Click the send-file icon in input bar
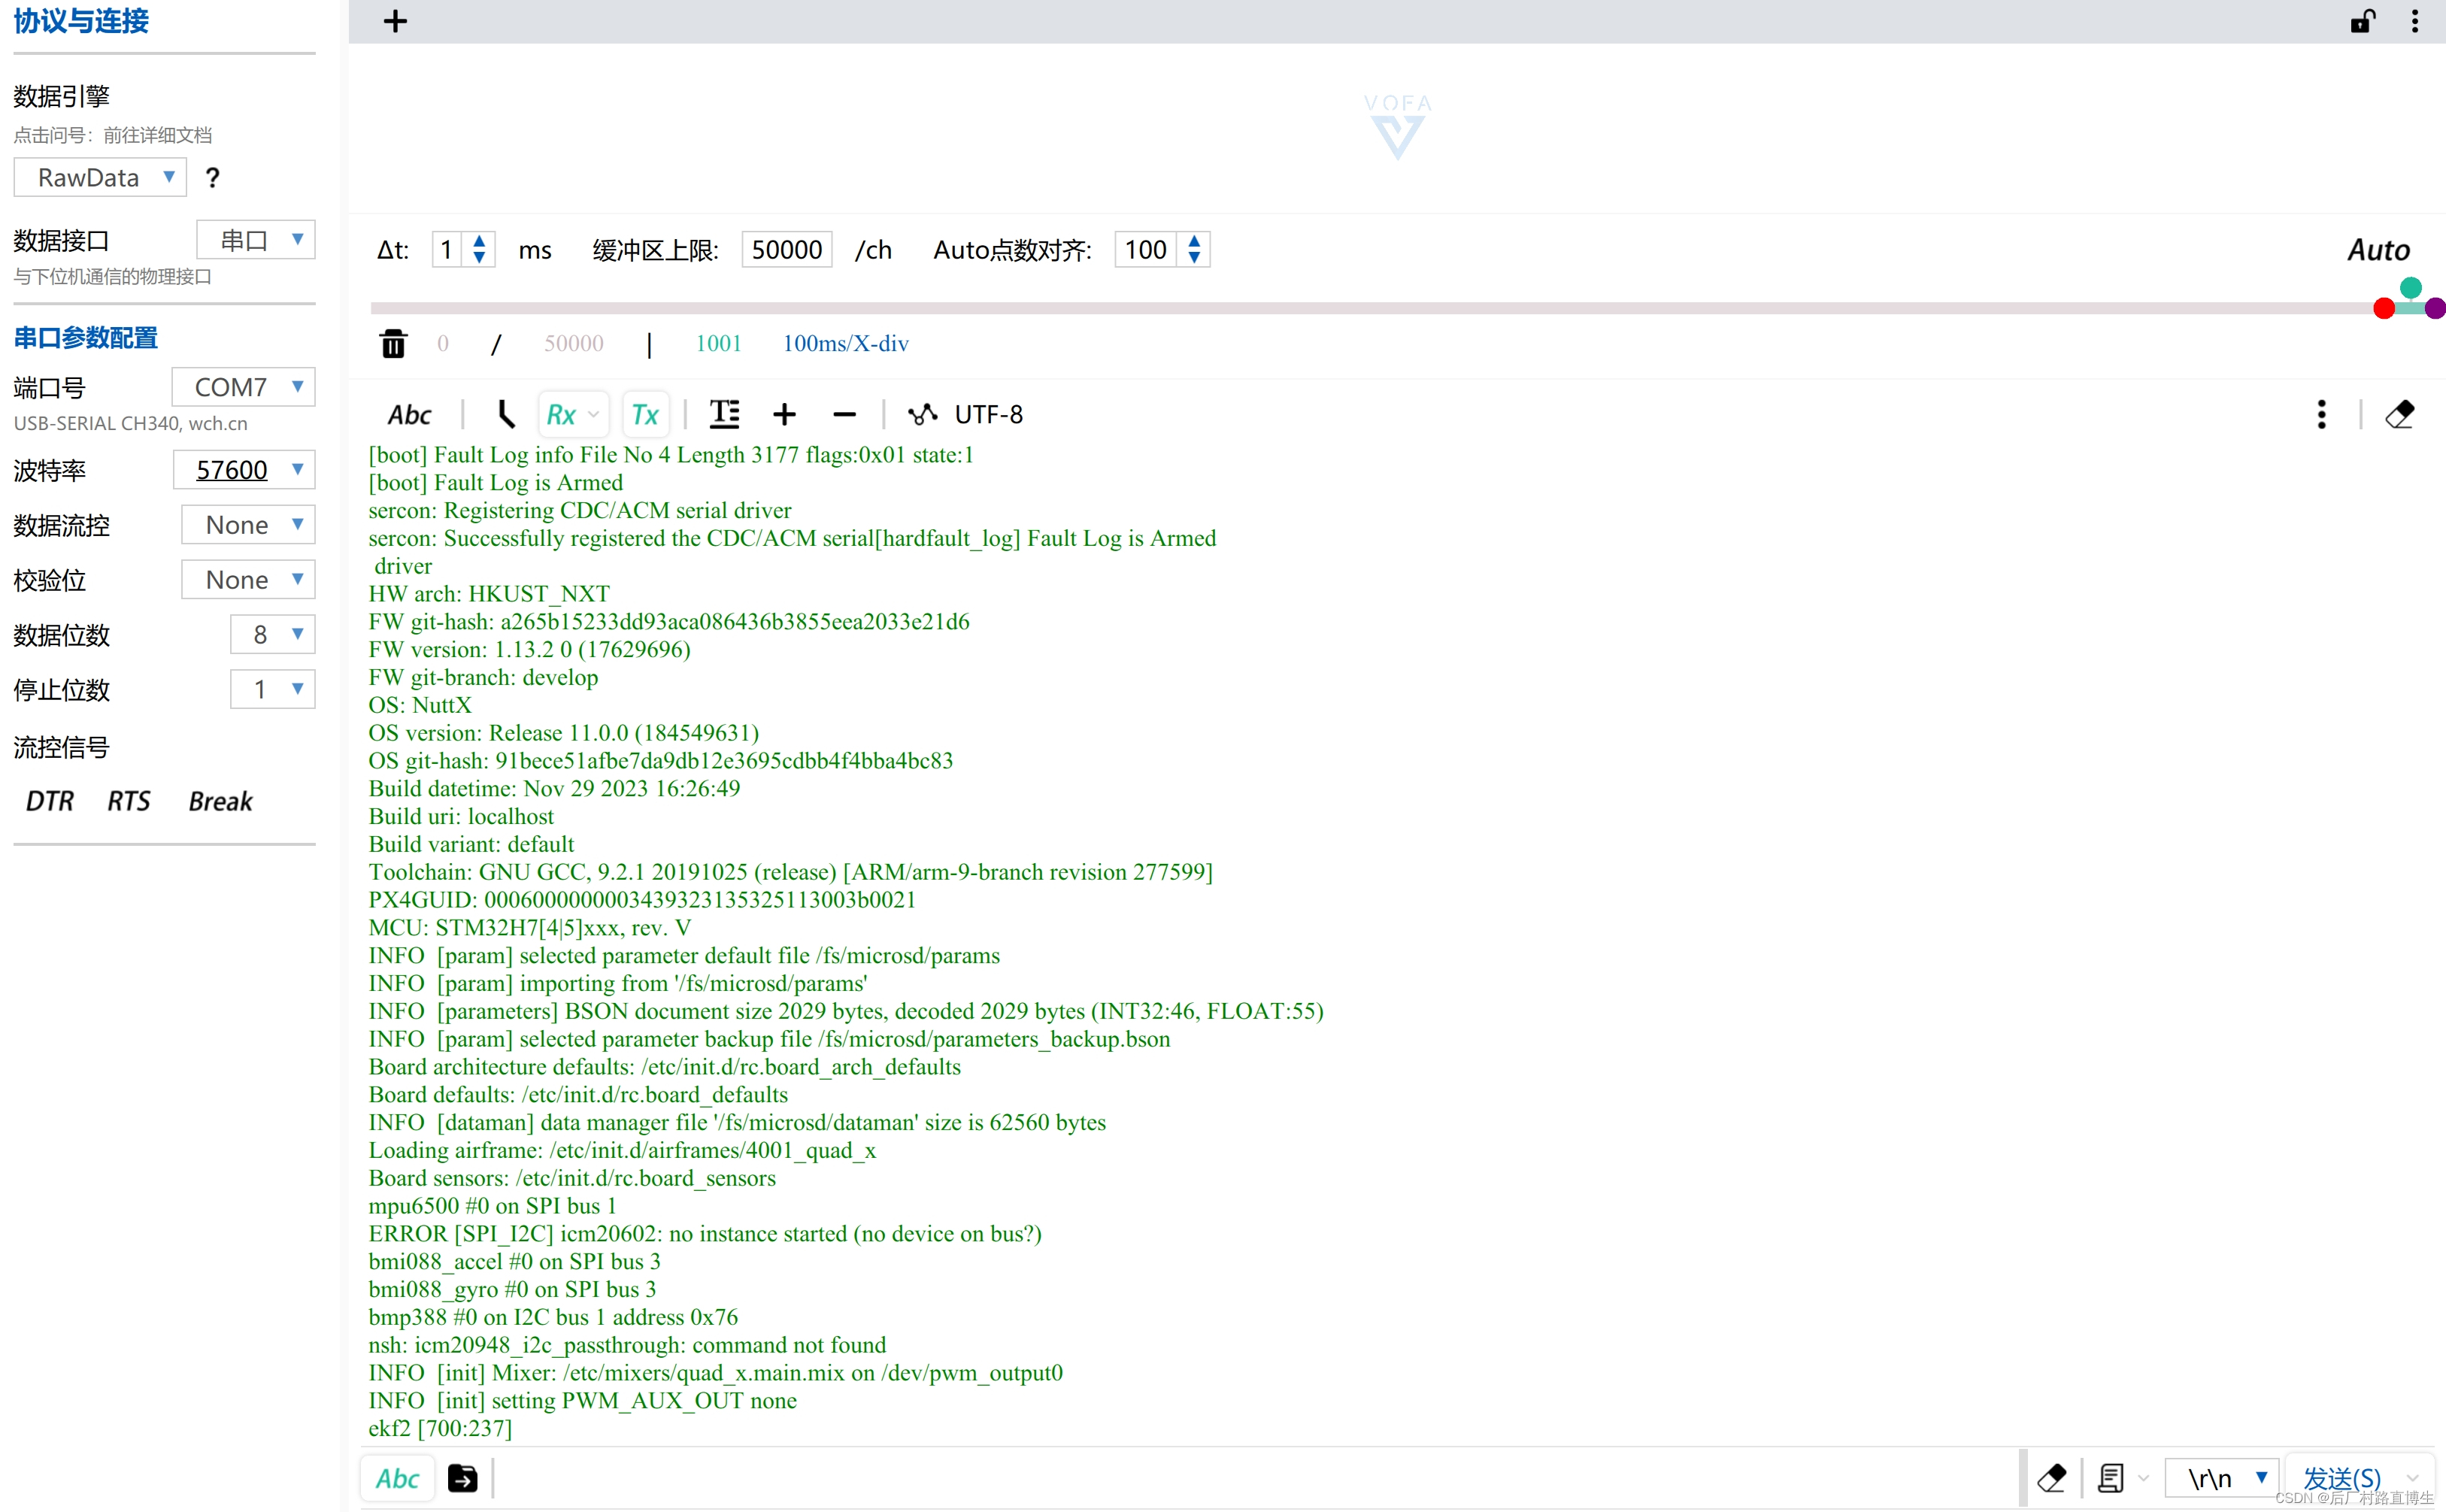 (462, 1477)
